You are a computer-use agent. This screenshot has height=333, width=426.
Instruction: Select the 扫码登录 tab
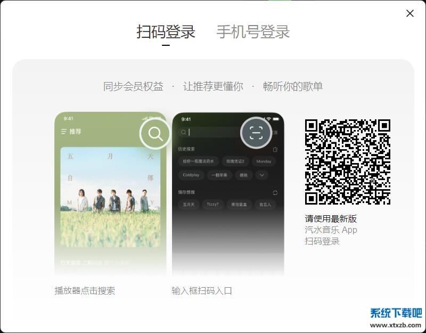click(166, 33)
